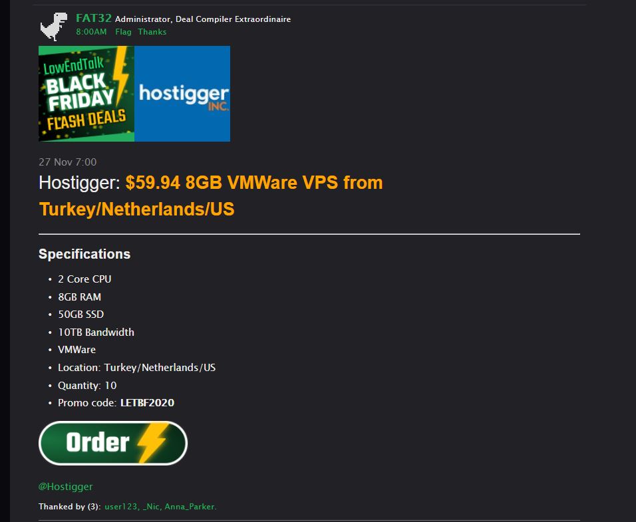Select 'Administrator, Deal Compiler Extraordinaire' title text
The height and width of the screenshot is (522, 636).
pyautogui.click(x=203, y=19)
